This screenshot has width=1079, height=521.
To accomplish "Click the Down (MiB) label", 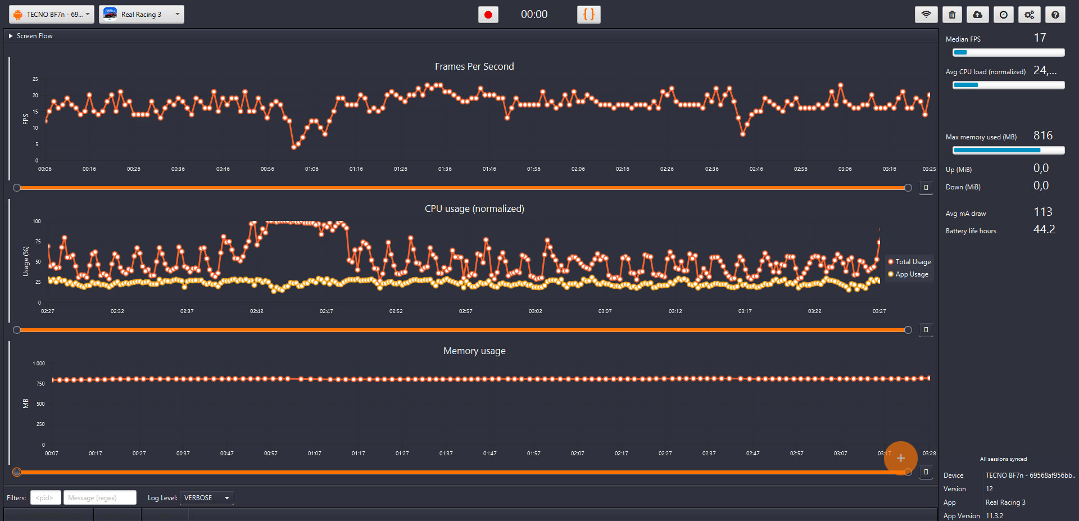I will 963,187.
